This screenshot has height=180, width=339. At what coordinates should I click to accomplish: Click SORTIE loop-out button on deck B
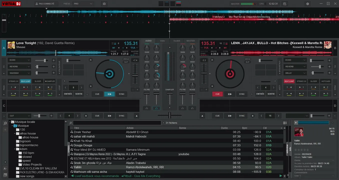[271, 94]
